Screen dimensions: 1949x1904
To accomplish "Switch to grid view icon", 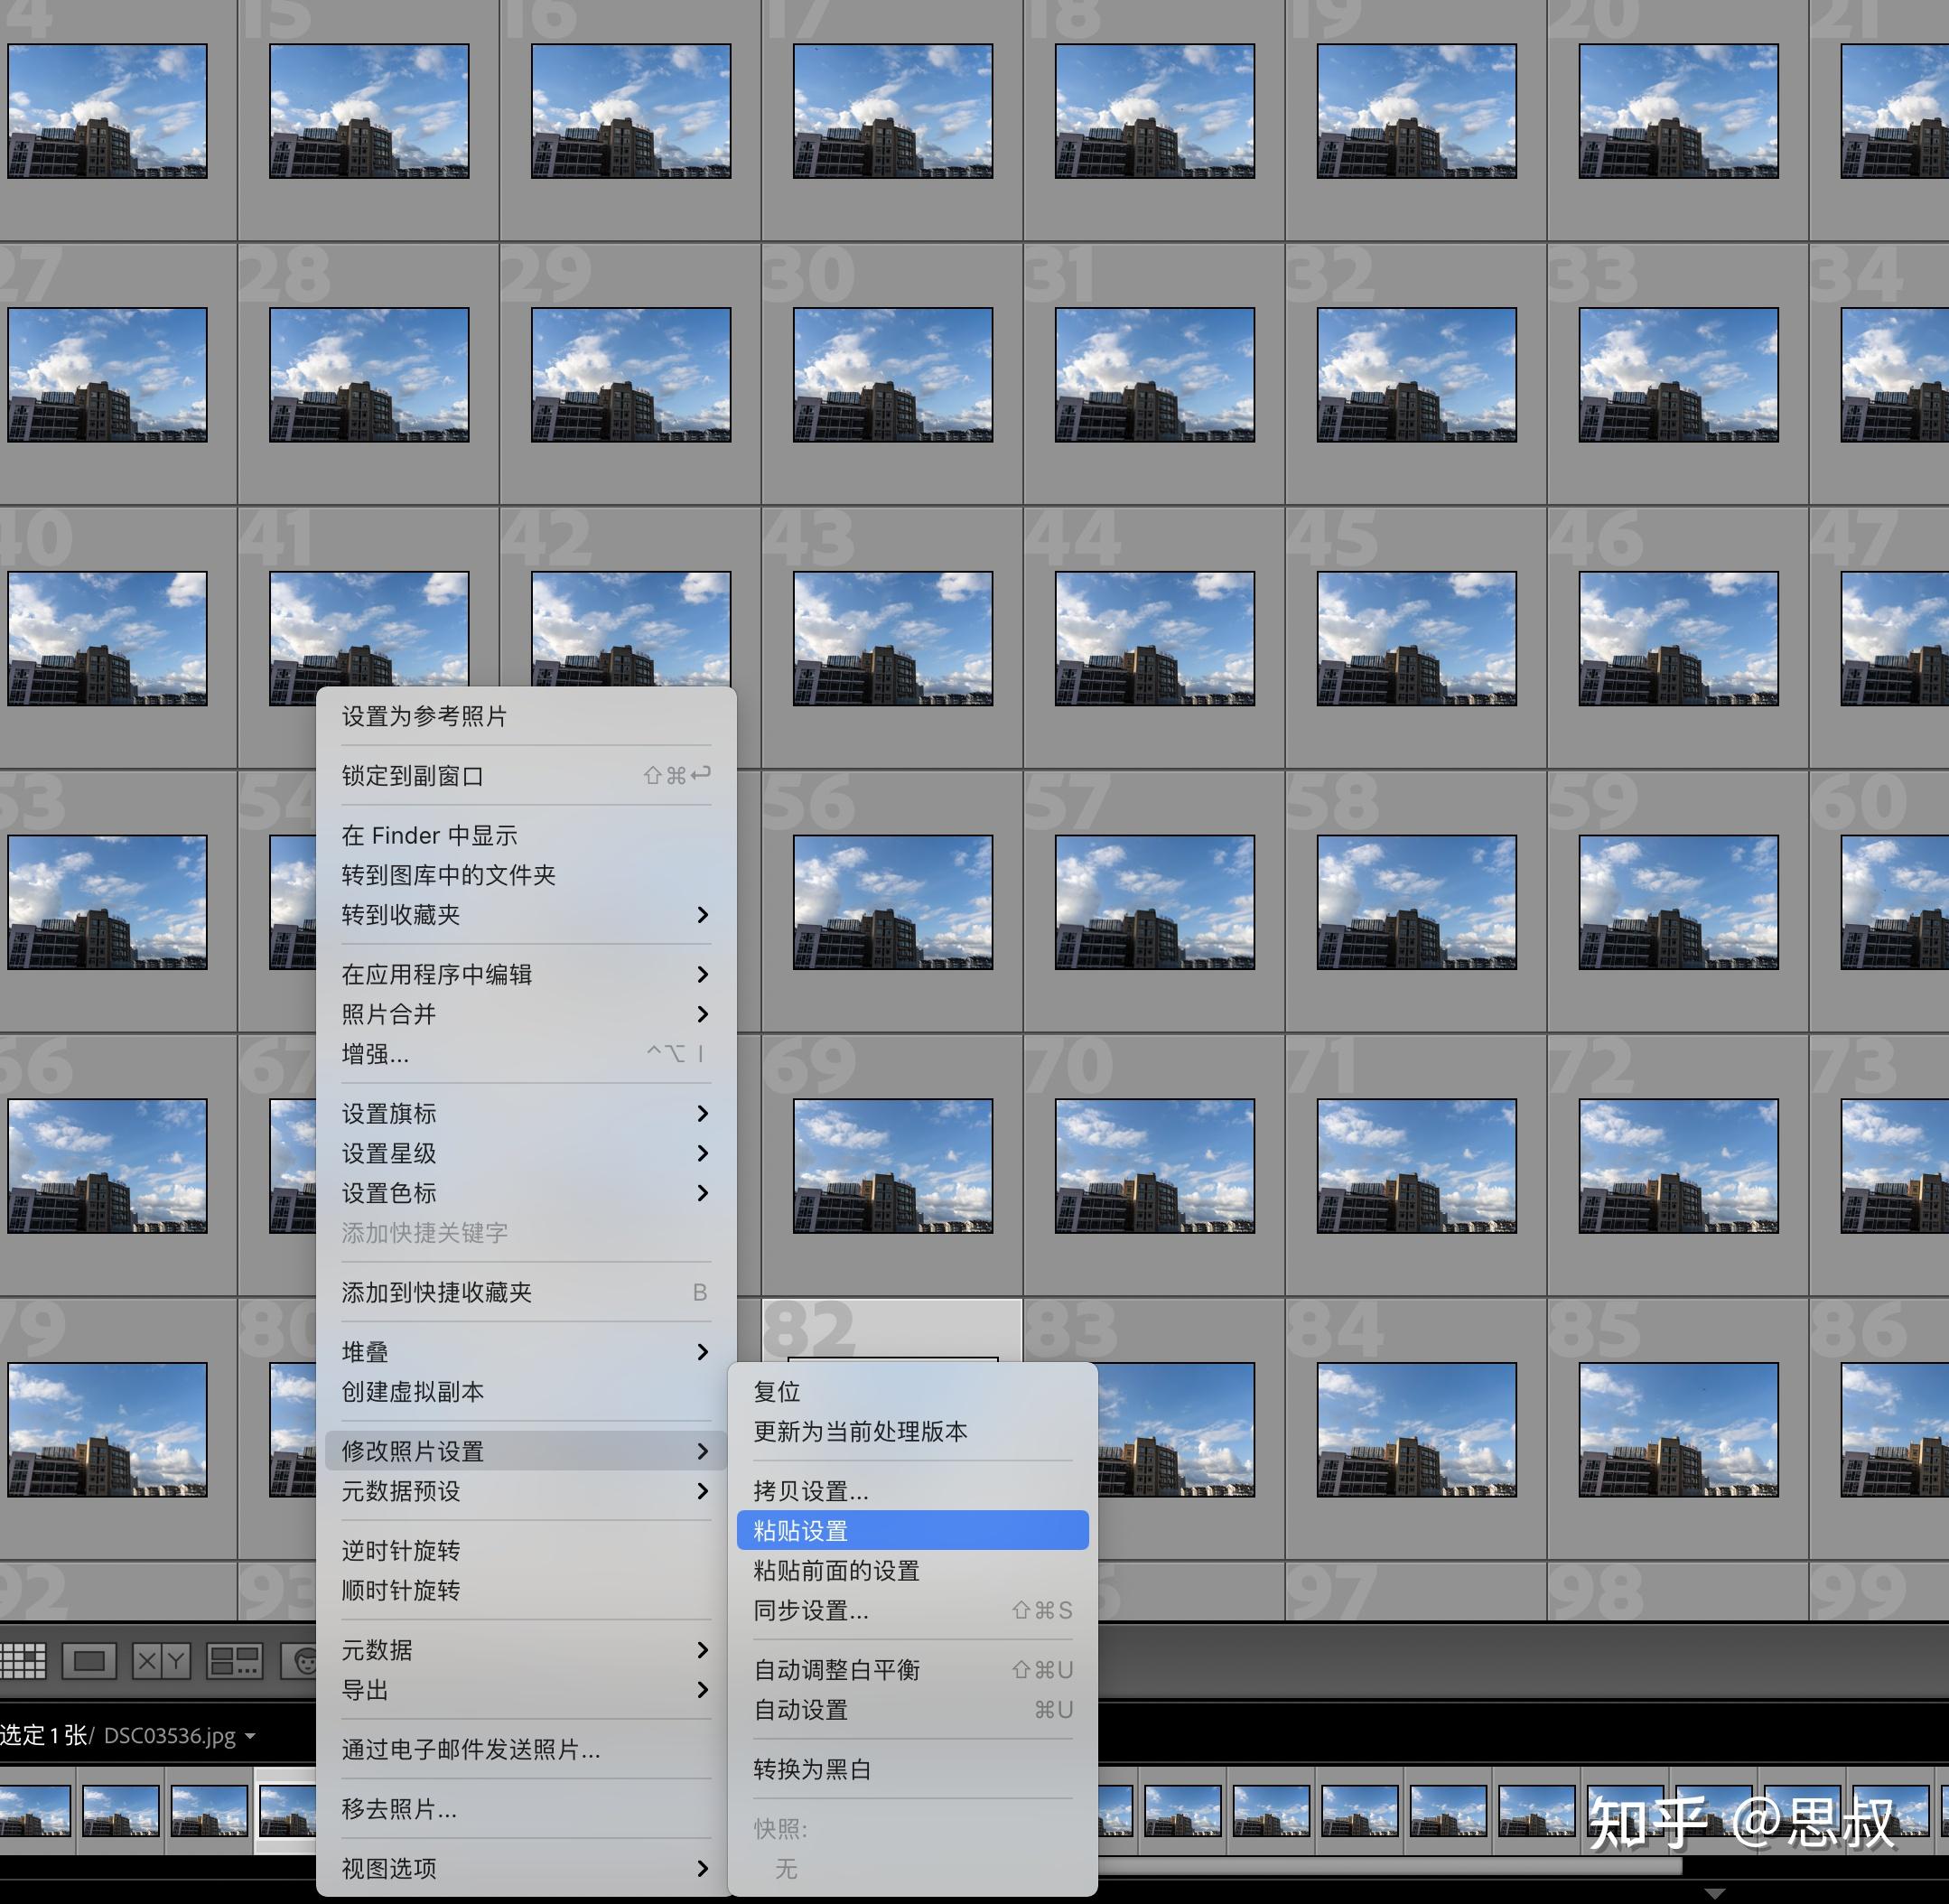I will (x=22, y=1661).
